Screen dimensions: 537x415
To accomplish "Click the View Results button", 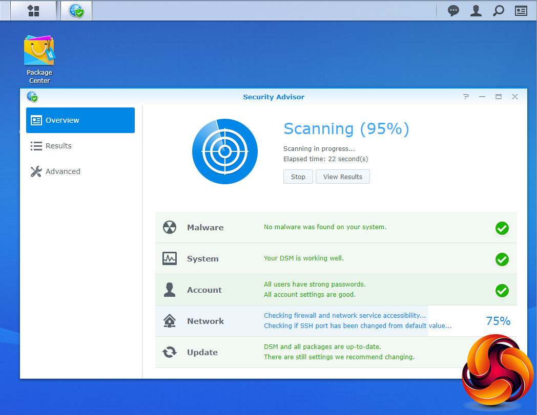I will tap(342, 177).
